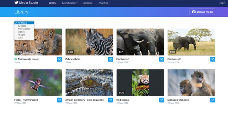Open African cats teaser title

(x=28, y=59)
